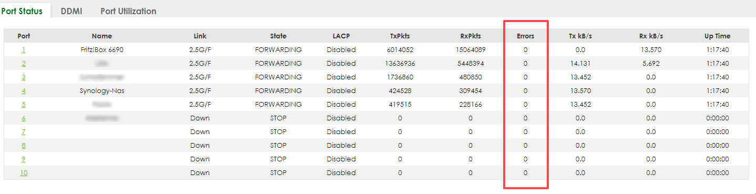Click the TxPkts column header
This screenshot has width=756, height=194.
coord(400,36)
